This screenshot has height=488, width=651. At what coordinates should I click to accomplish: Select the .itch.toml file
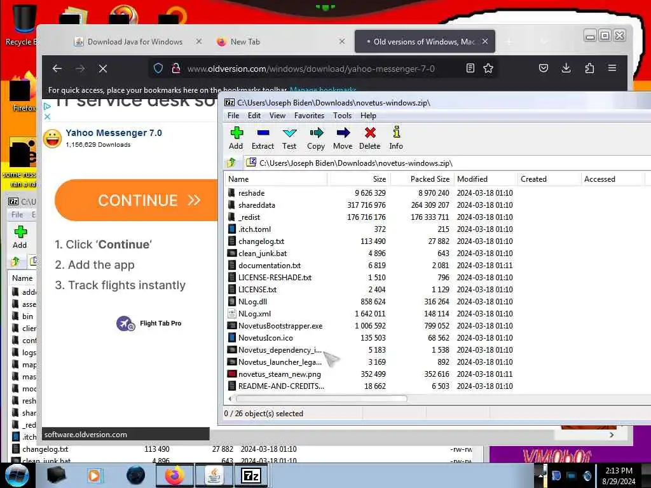click(371, 229)
